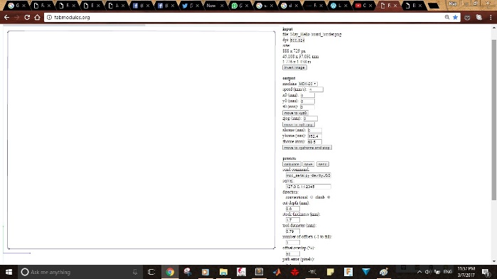Open the Action Center notifications icon
The width and height of the screenshot is (497, 279).
pyautogui.click(x=486, y=272)
